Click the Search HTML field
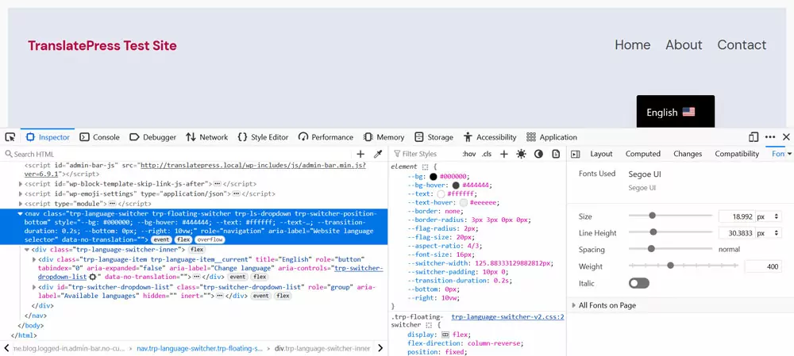 tap(177, 155)
